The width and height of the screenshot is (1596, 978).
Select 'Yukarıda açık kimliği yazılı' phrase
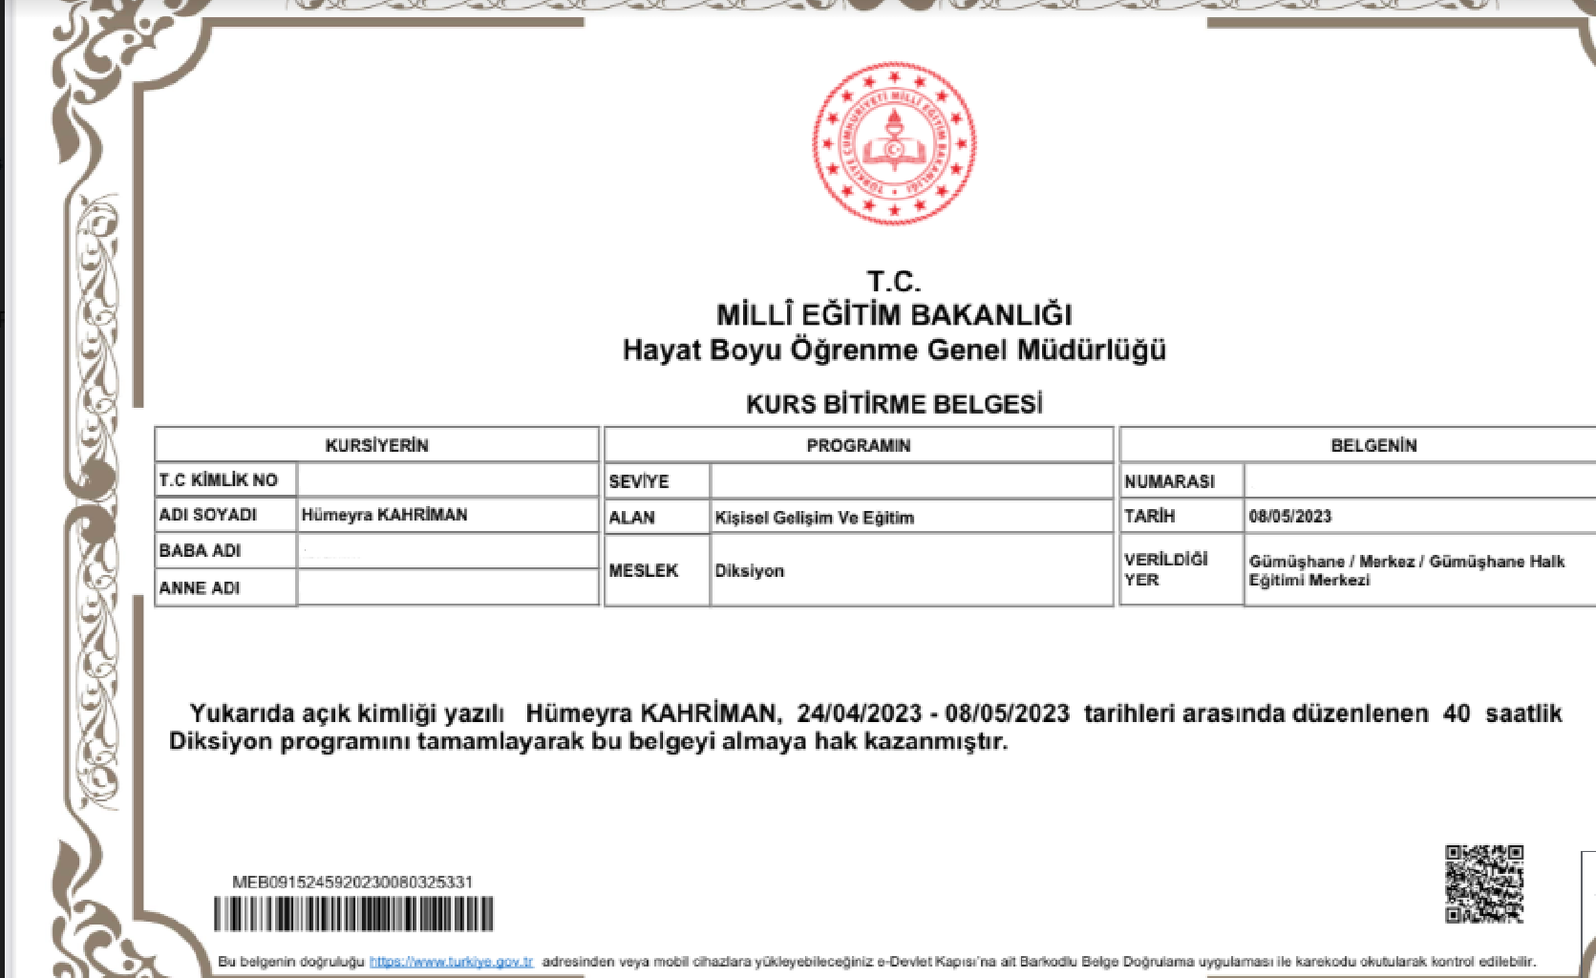point(347,713)
